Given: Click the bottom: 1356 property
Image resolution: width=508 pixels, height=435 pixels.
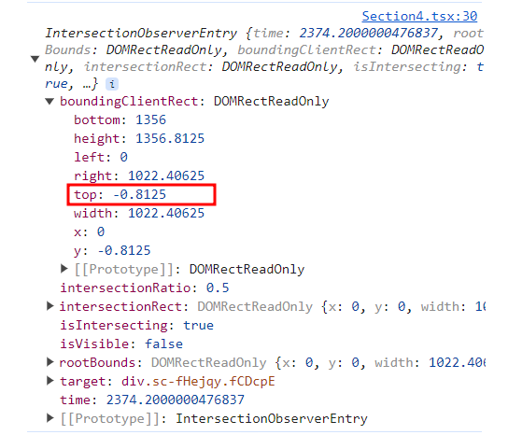Looking at the screenshot, I should coord(120,120).
